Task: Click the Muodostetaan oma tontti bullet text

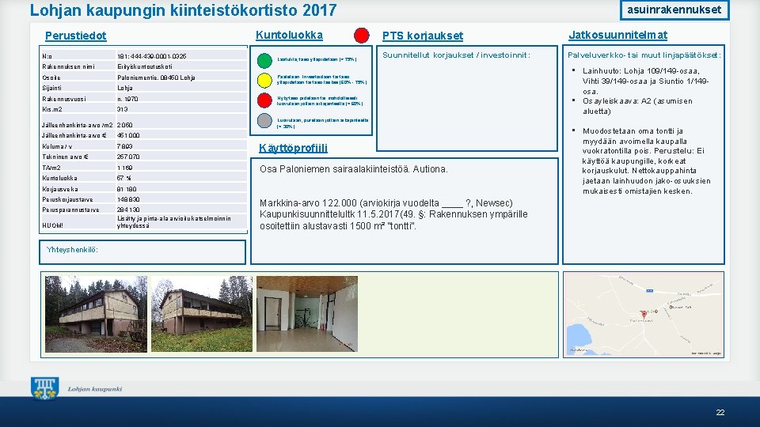Action: click(646, 161)
